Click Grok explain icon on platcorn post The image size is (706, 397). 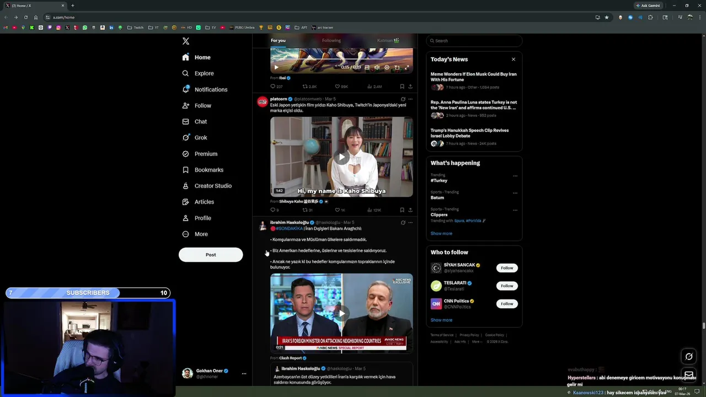pyautogui.click(x=403, y=99)
